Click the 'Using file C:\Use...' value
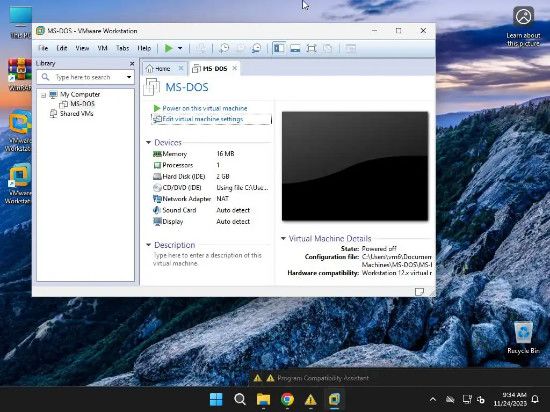 coord(242,188)
